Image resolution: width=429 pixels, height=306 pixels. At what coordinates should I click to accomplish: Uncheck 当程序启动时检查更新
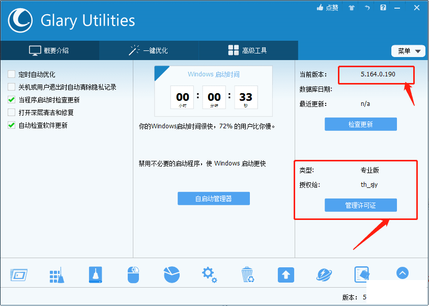tap(12, 100)
